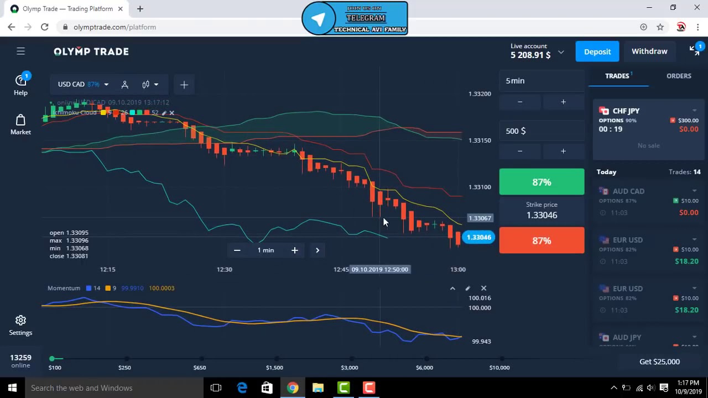Increase the trade duration
This screenshot has width=708, height=398.
pos(563,102)
